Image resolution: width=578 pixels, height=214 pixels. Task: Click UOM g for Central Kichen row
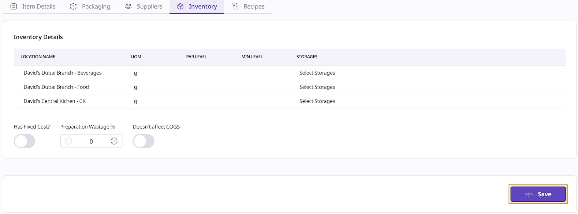(135, 101)
